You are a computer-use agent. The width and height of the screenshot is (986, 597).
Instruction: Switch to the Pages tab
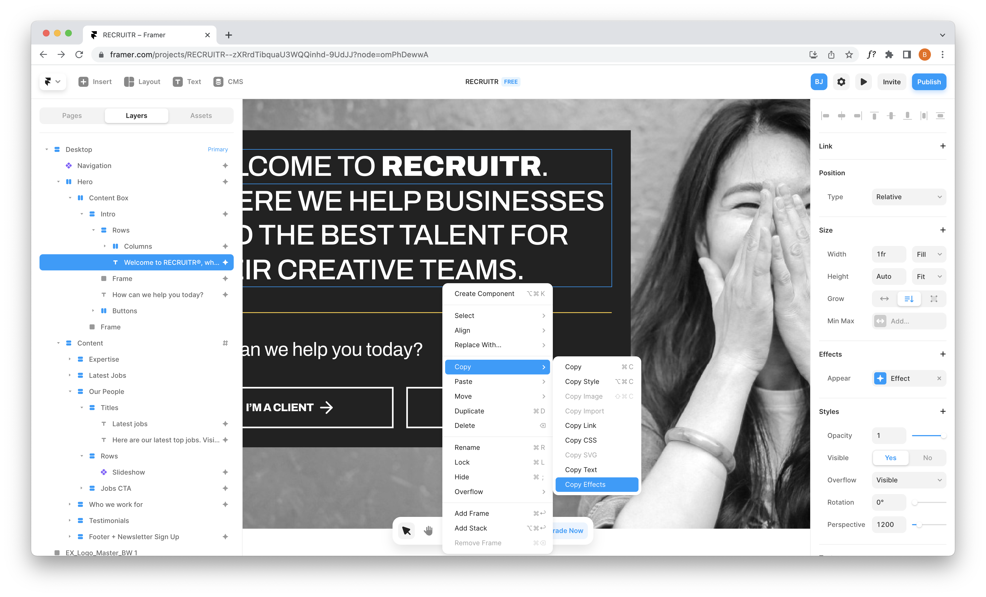pos(72,116)
